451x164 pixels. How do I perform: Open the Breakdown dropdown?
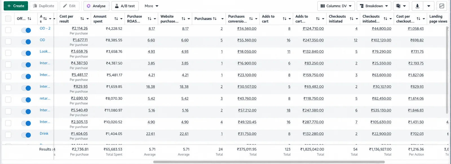[x=374, y=6]
